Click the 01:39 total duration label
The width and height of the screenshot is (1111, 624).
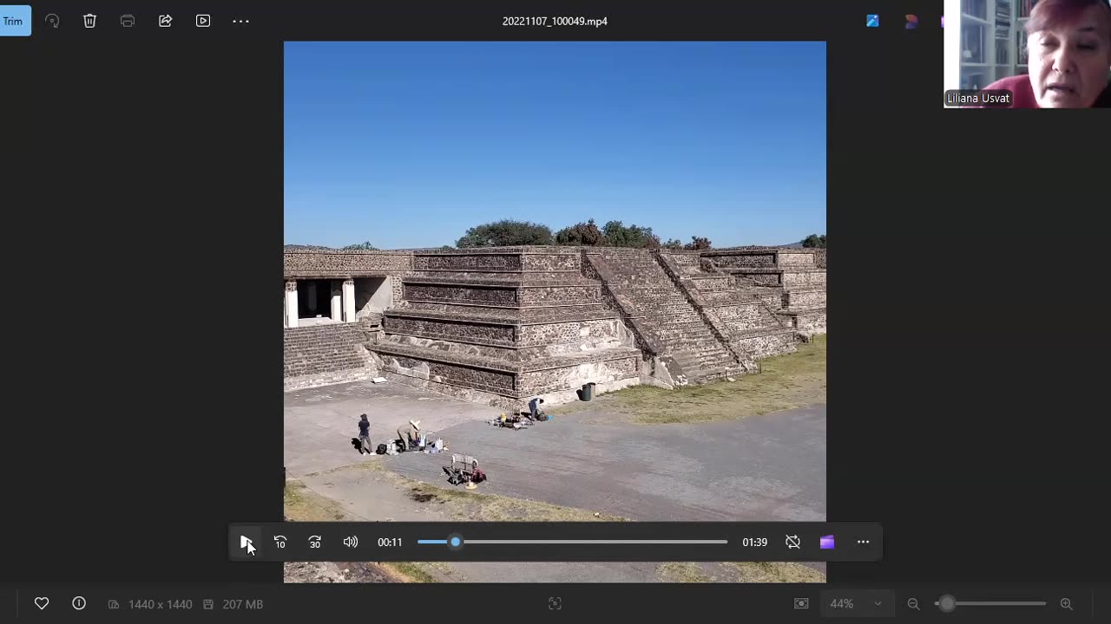pyautogui.click(x=754, y=543)
